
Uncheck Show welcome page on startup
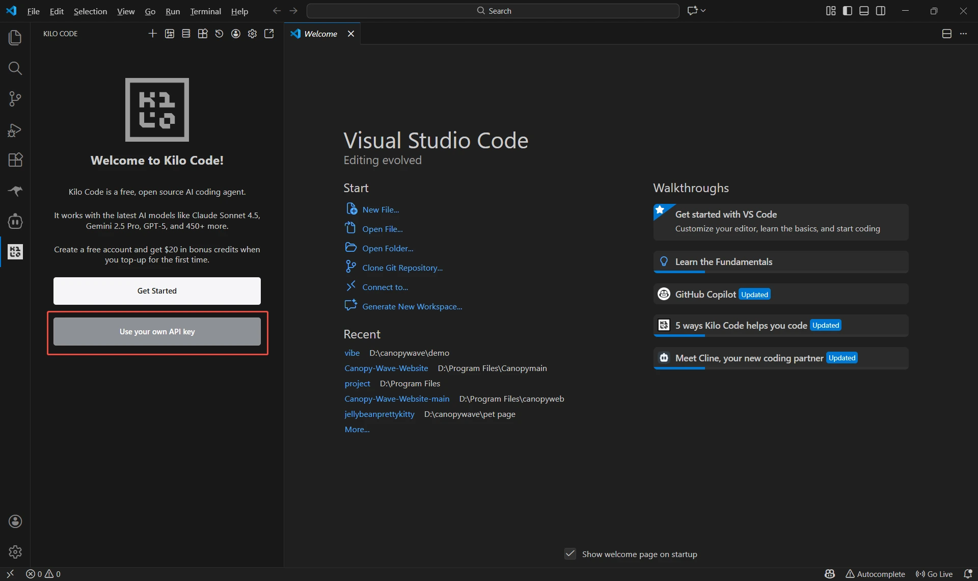point(569,554)
